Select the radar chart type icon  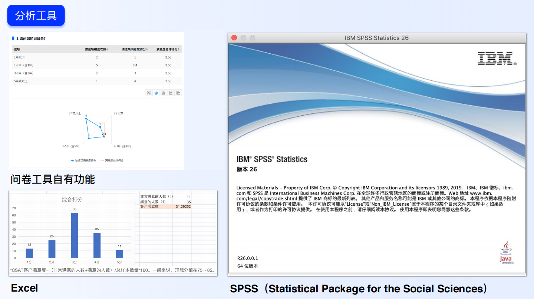click(x=156, y=93)
